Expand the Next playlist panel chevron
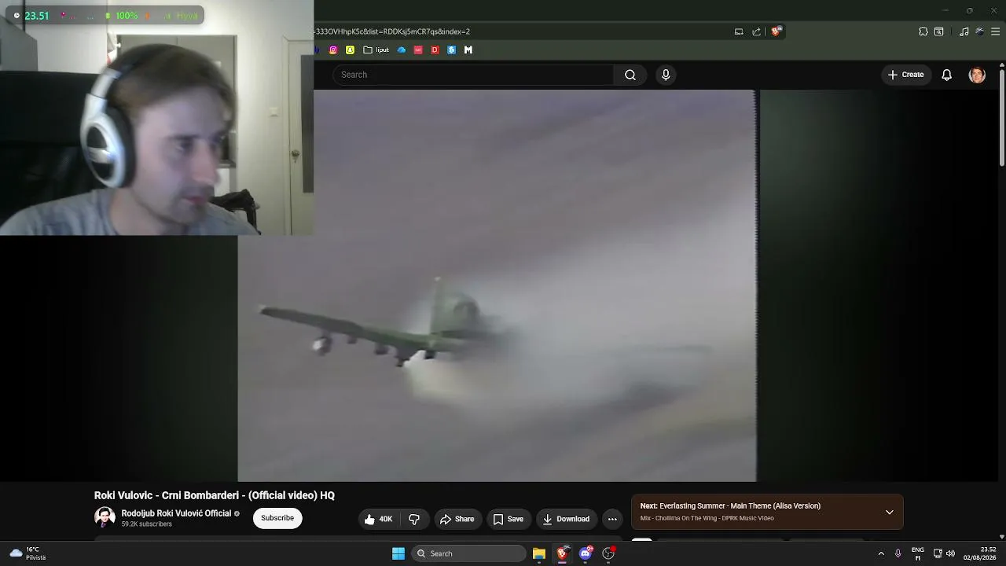 [890, 512]
